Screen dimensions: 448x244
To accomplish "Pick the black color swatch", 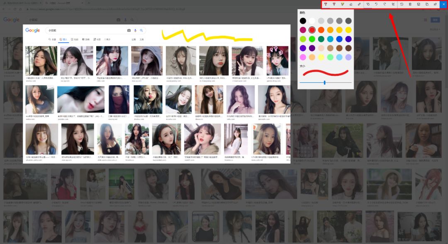I will (303, 21).
